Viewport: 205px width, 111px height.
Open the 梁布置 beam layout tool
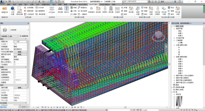111,10
